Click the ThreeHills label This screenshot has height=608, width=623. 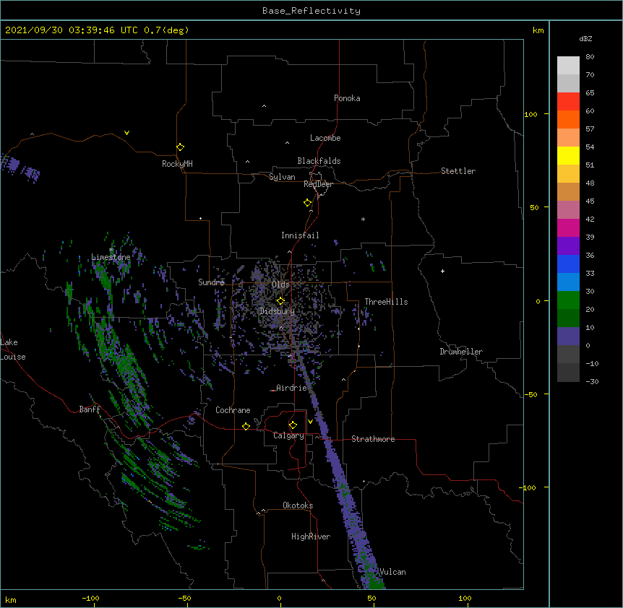coord(386,302)
